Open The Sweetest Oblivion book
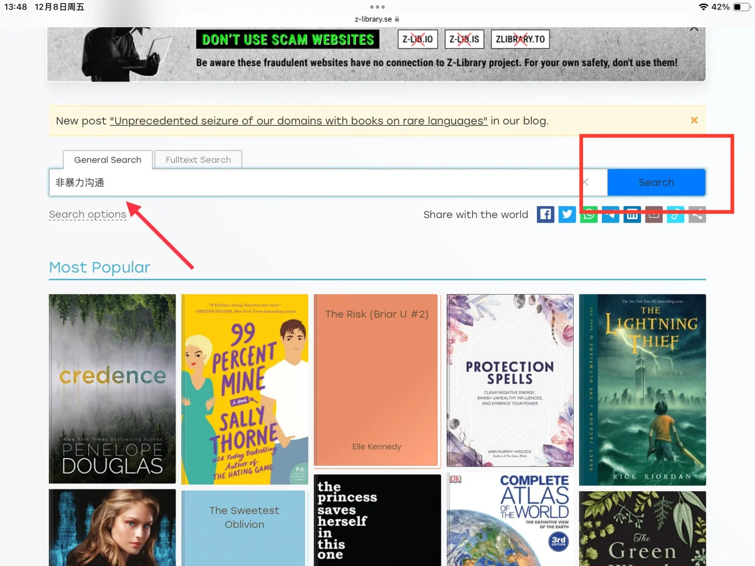Screen dimensions: 755x566 [244, 528]
